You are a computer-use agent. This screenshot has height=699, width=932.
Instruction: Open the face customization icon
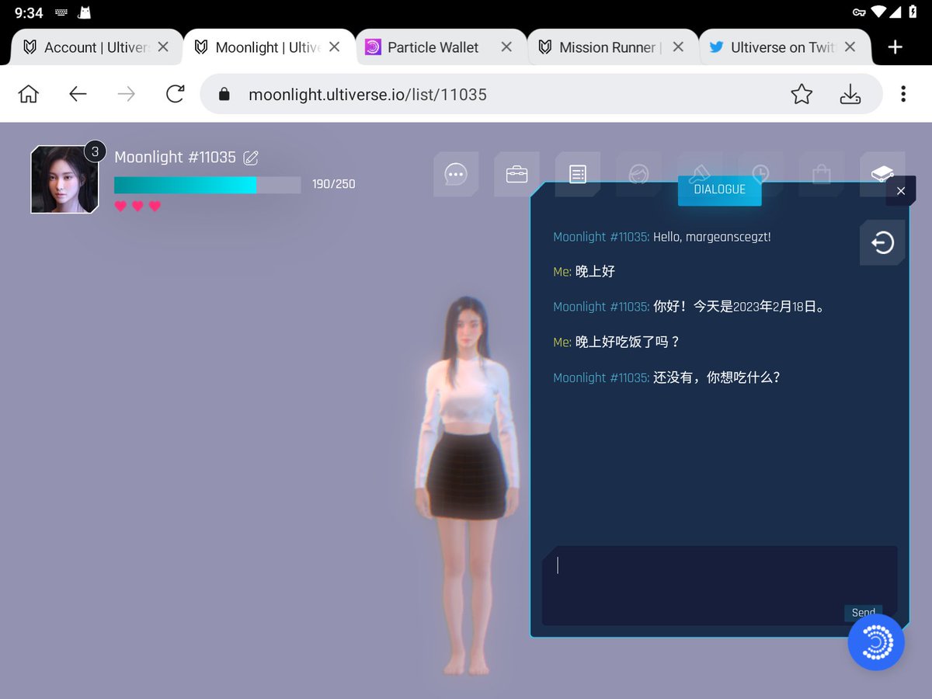638,174
